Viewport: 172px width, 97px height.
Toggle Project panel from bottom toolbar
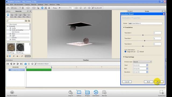pos(87,93)
